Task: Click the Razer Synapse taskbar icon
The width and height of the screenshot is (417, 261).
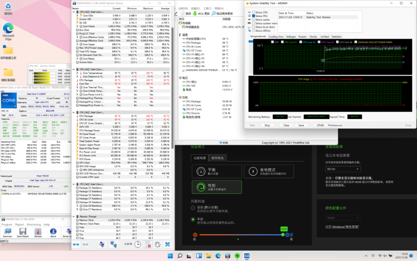Action: tap(237, 256)
